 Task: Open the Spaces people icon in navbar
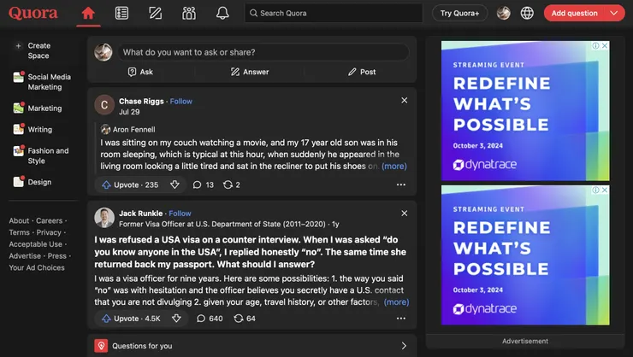(x=188, y=14)
